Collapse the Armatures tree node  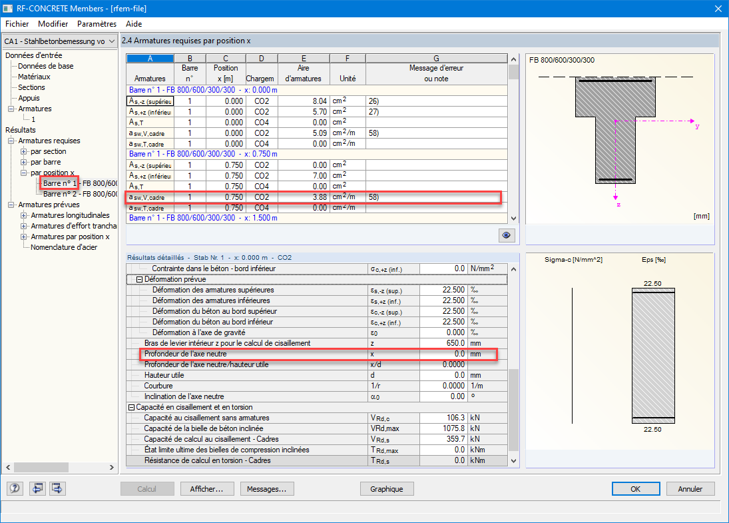[x=11, y=109]
